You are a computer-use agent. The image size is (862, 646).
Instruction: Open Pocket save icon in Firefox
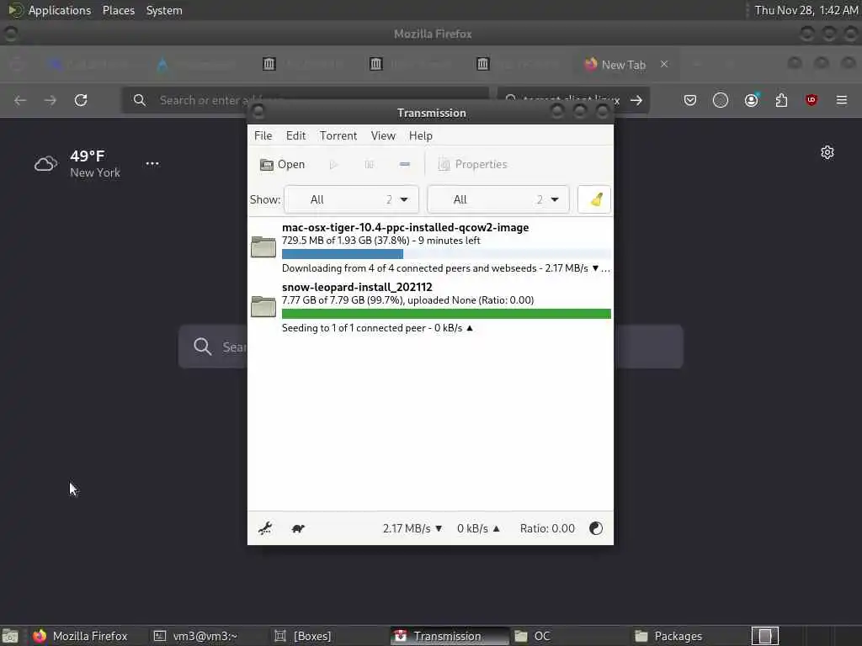[x=690, y=100]
